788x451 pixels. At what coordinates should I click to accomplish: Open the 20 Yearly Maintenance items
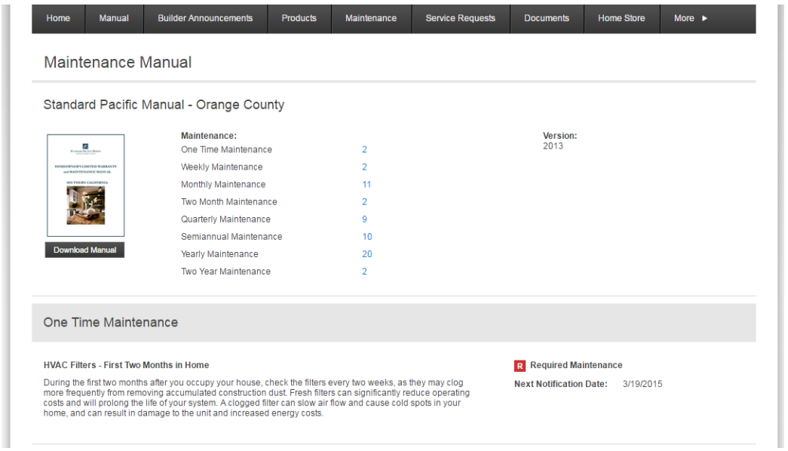coord(366,254)
